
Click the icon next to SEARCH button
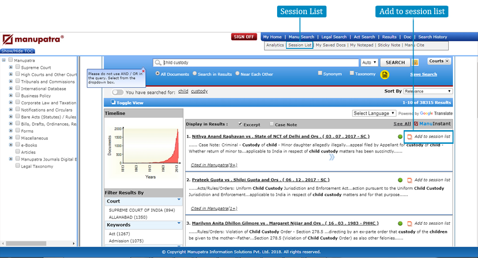[415, 63]
